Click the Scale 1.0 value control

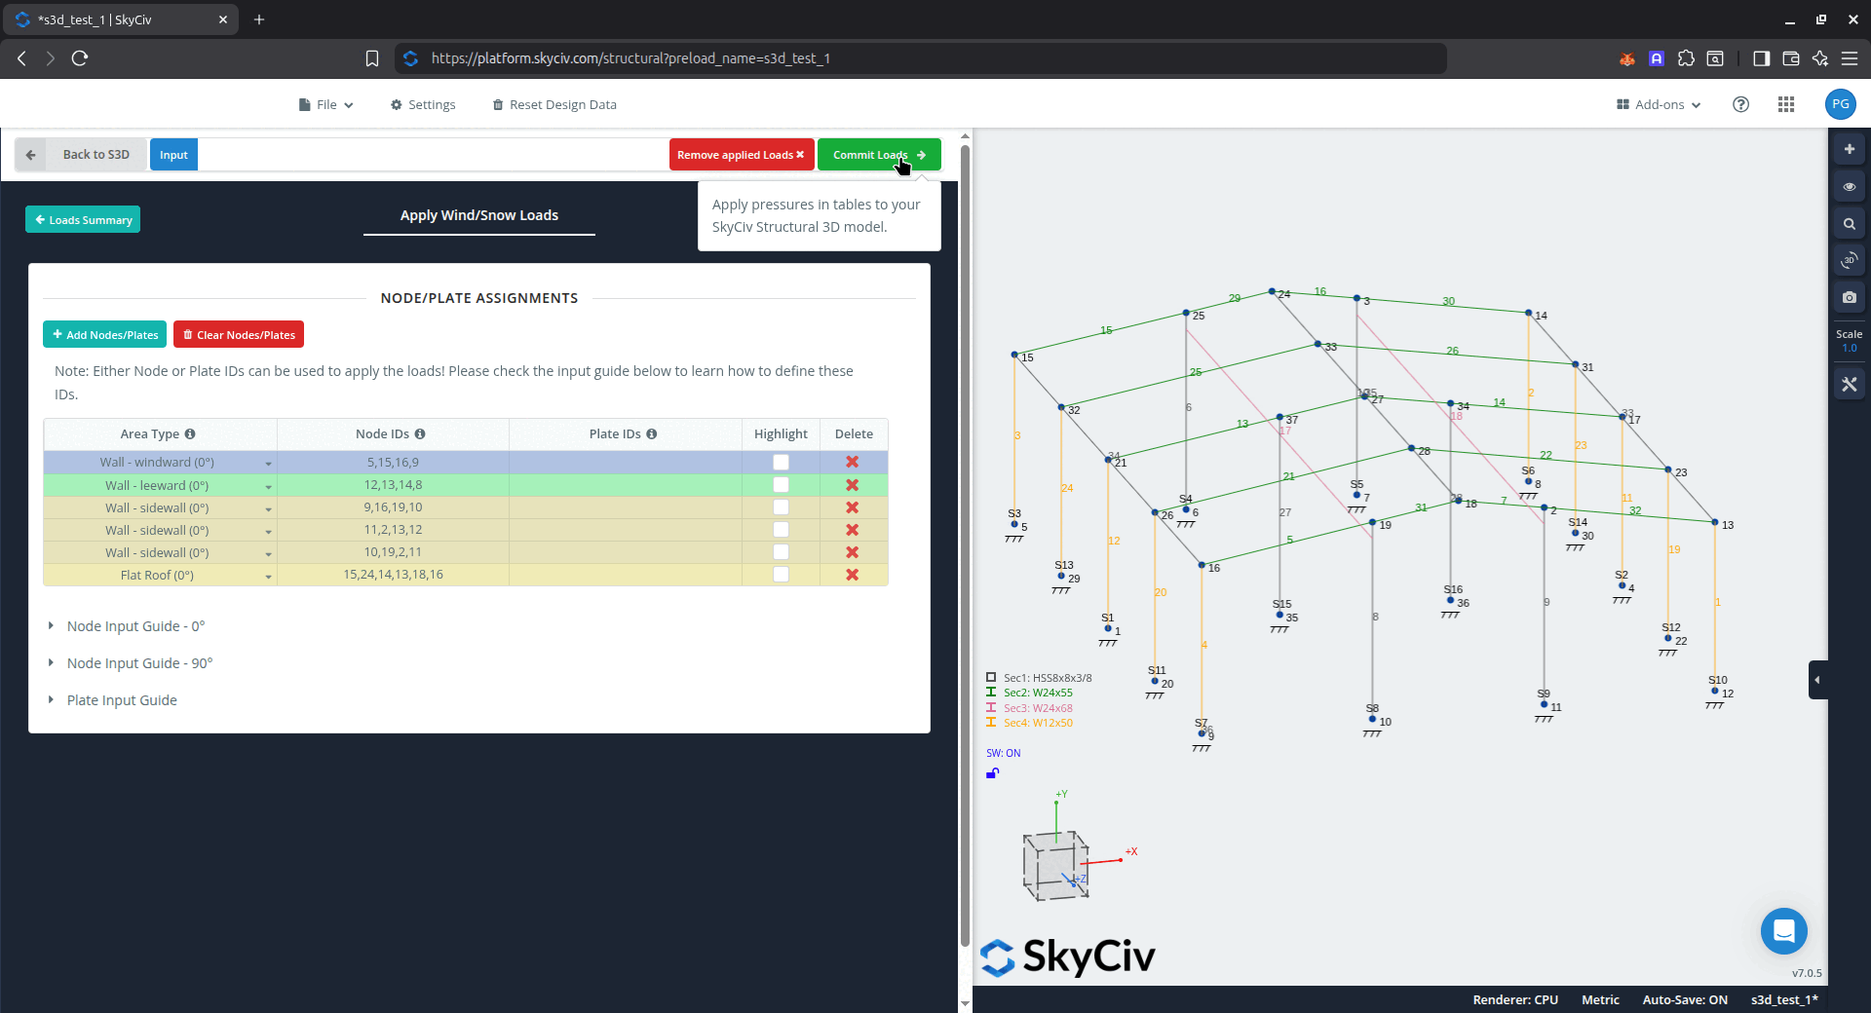pyautogui.click(x=1849, y=348)
